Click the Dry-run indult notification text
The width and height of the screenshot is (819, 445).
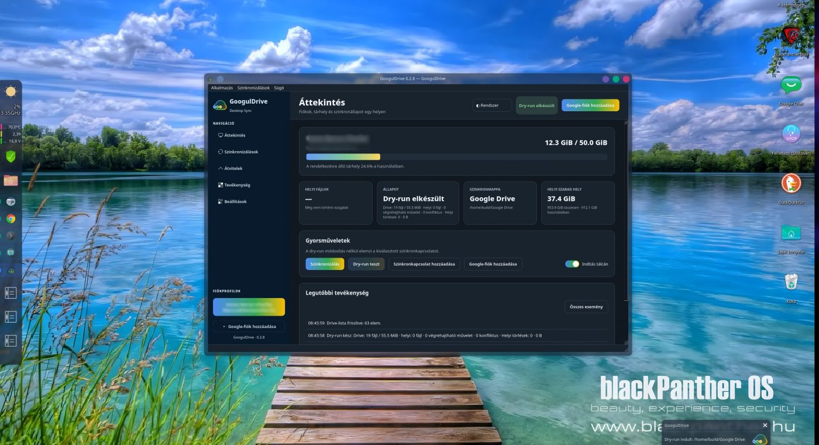704,439
